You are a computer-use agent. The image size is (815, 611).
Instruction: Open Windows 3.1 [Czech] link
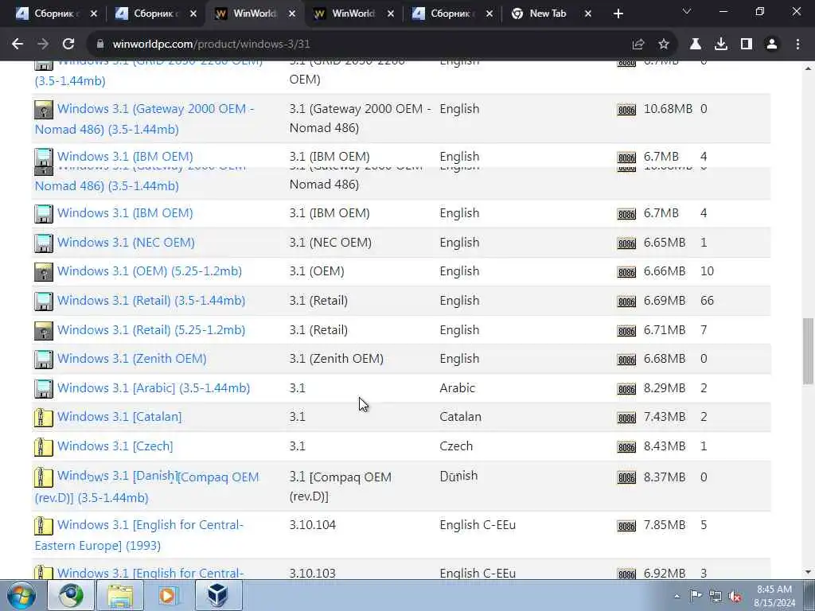115,446
